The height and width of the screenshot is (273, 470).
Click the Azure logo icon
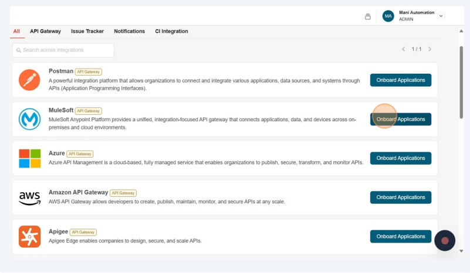pos(29,158)
